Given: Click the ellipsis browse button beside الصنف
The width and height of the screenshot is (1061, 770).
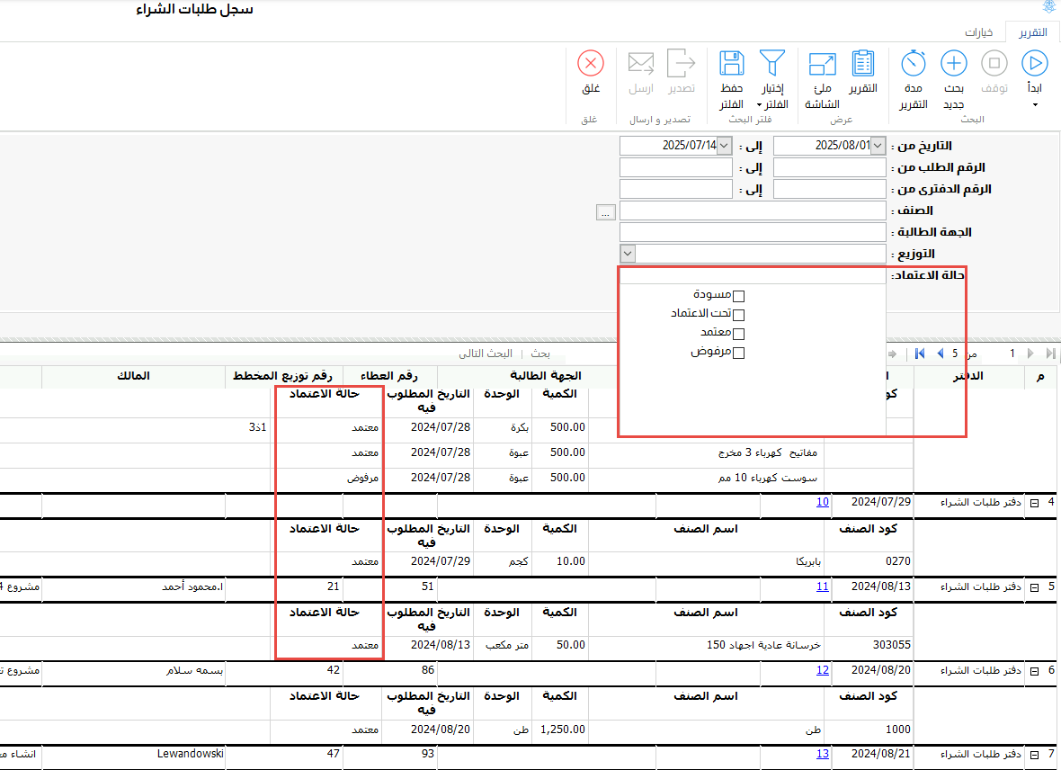Looking at the screenshot, I should click(x=606, y=212).
